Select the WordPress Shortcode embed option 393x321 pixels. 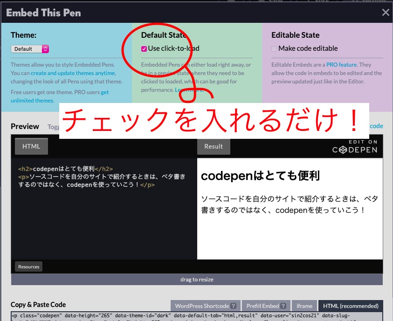click(x=201, y=306)
